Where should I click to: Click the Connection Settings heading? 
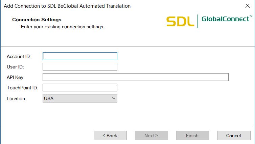pyautogui.click(x=37, y=20)
